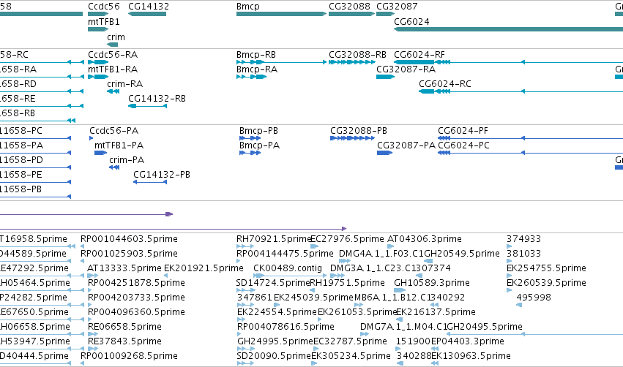Click transcript label CG32087-RA
623x367 pixels.
click(406, 69)
